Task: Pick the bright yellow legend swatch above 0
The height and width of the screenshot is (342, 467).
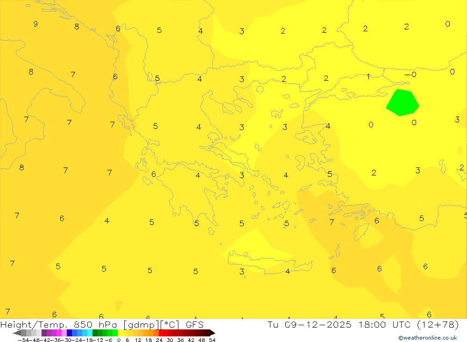Action: (120, 333)
